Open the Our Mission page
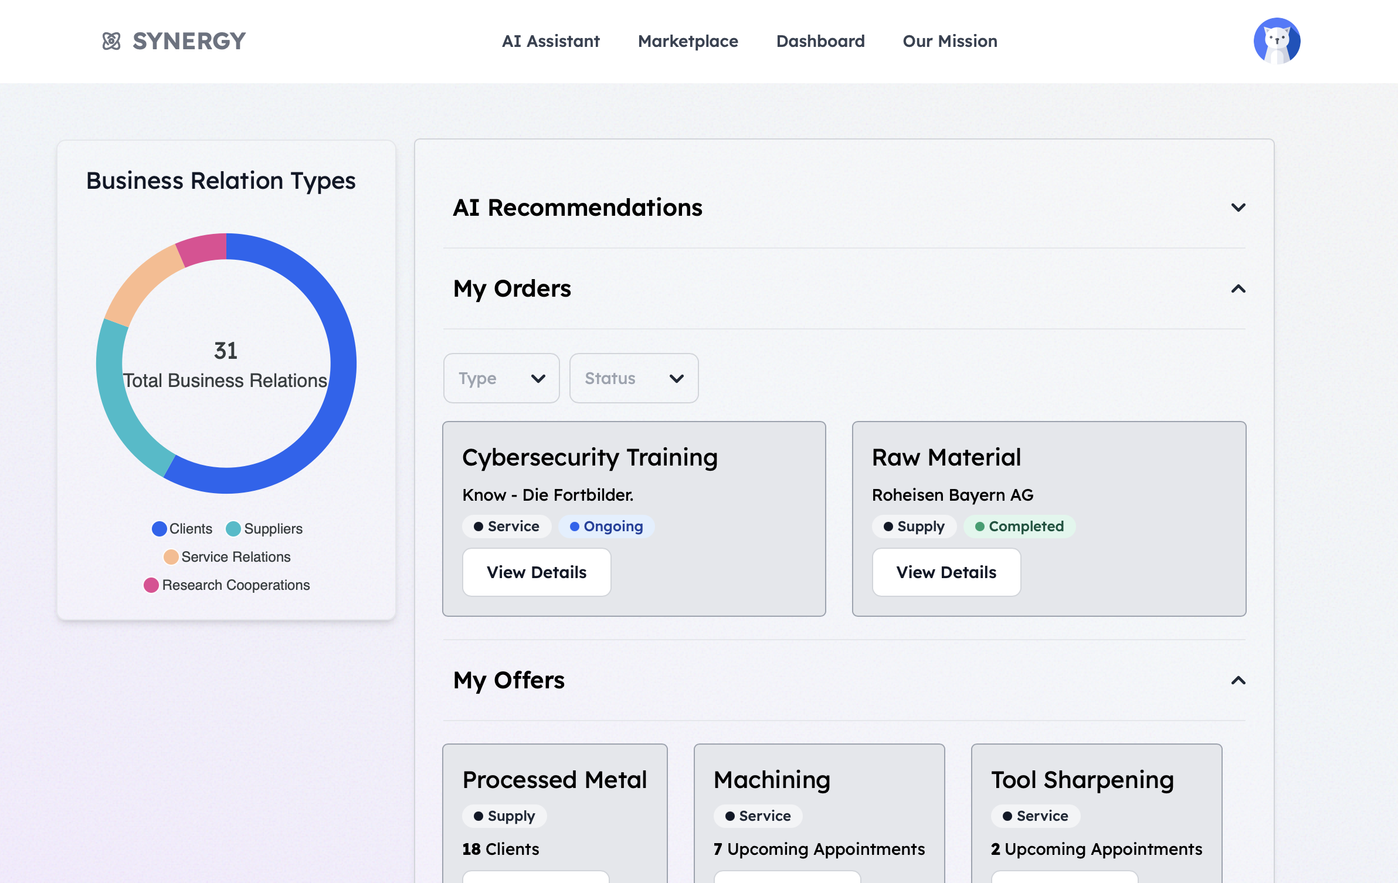The image size is (1398, 883). coord(949,41)
